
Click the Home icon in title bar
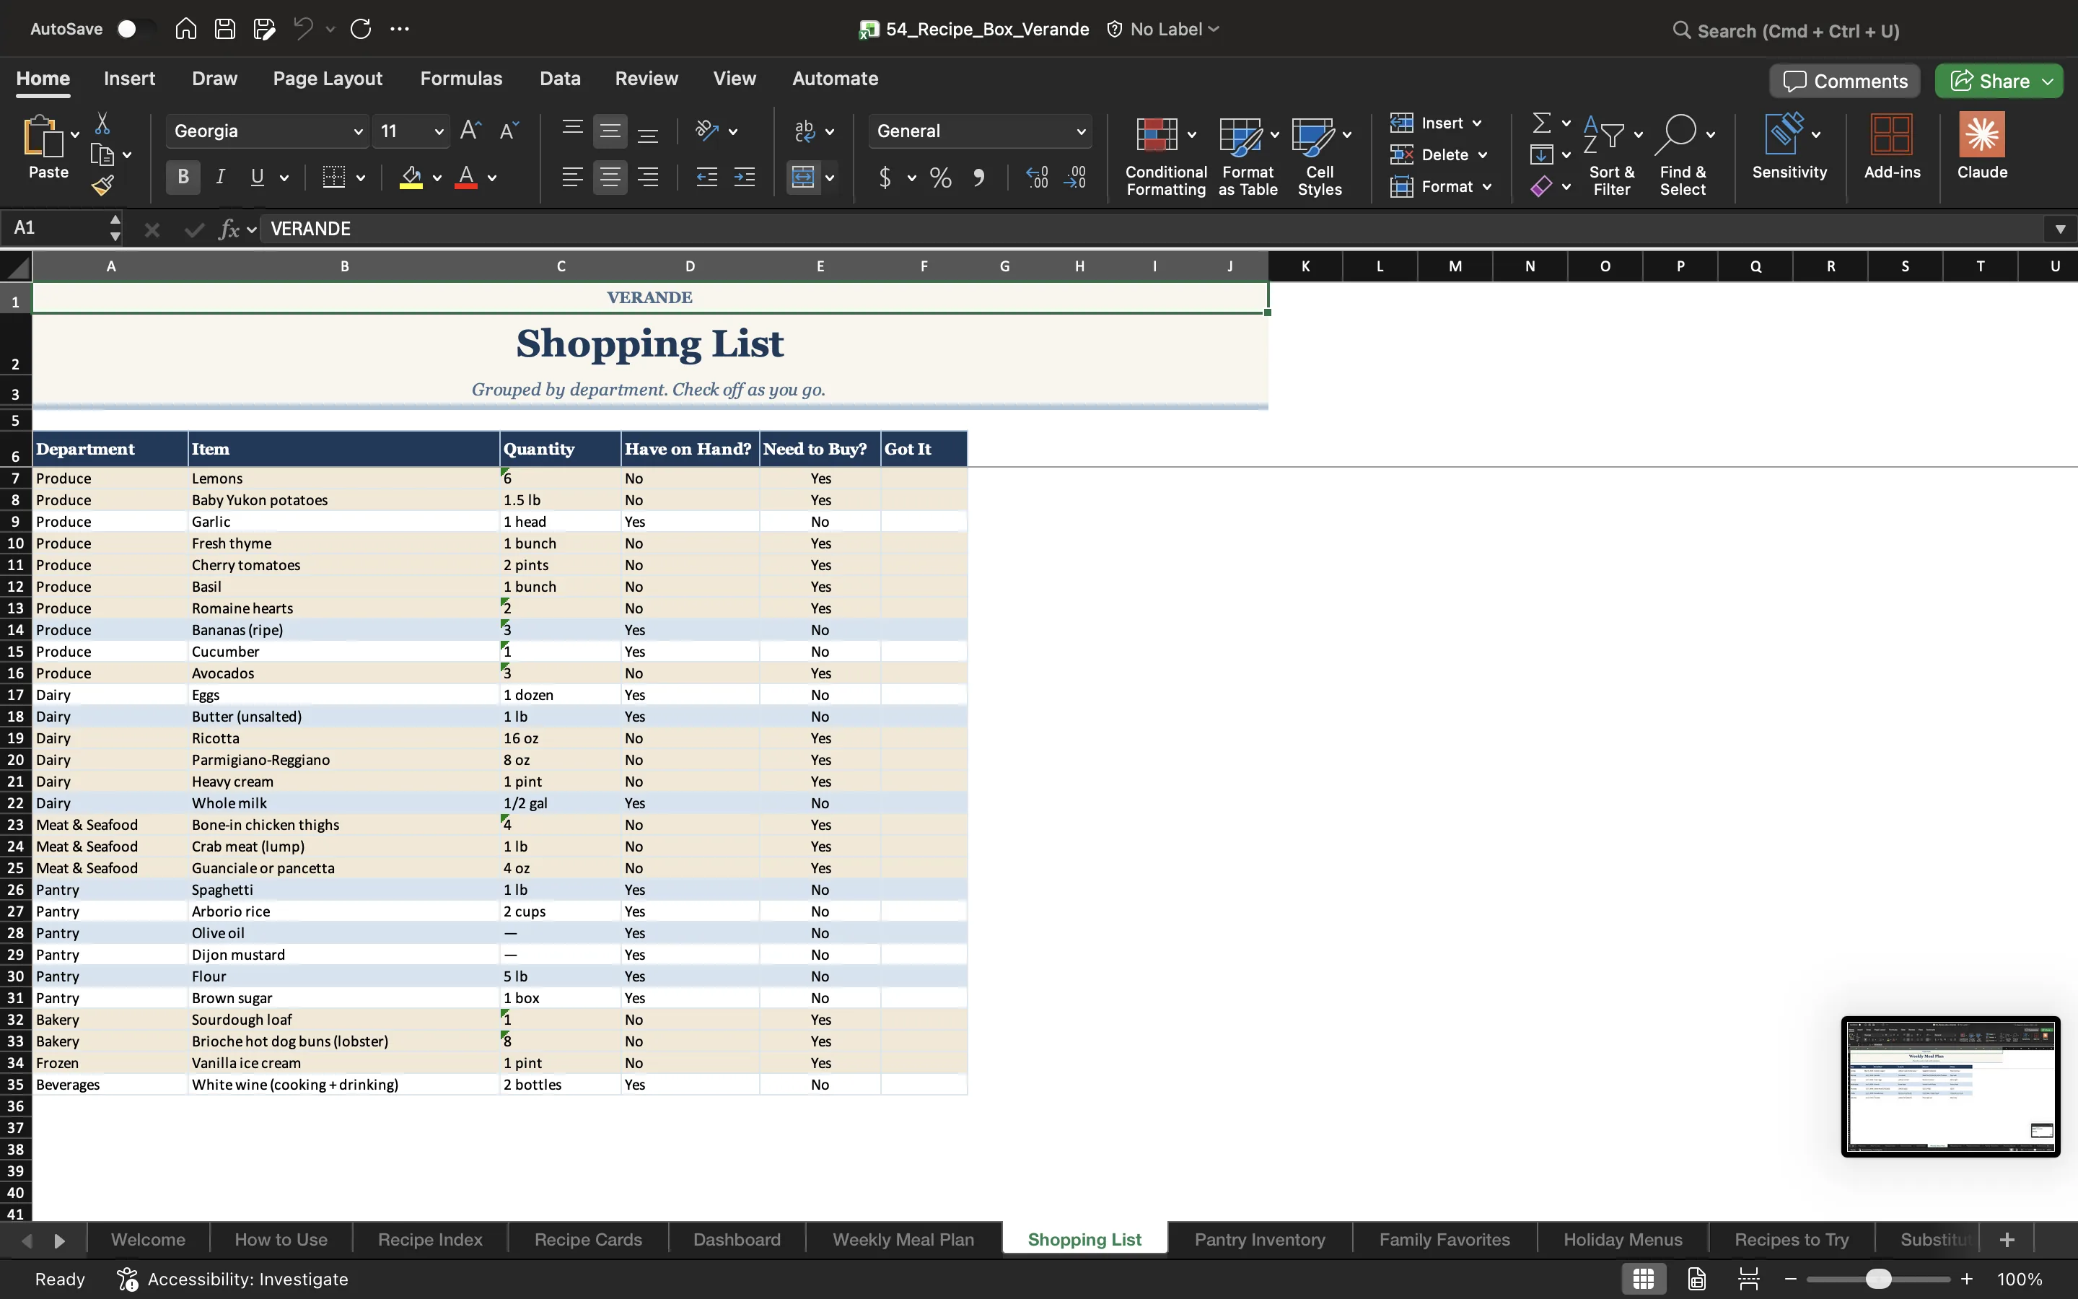pos(185,29)
